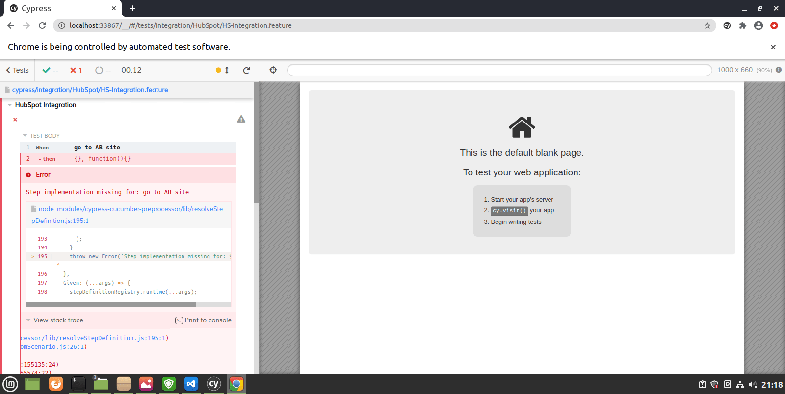Screen dimensions: 785x394
Task: Click the reporter vertical scrollbar
Action: [x=256, y=142]
